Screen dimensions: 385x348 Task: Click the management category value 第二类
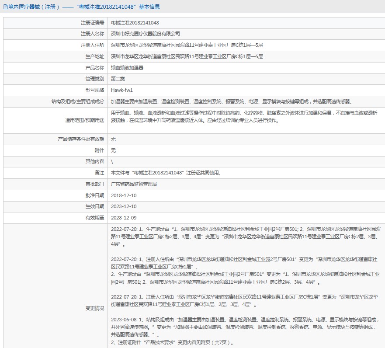click(x=118, y=79)
